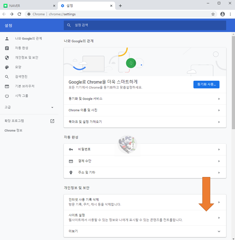235x240 pixels.
Task: Open the 결제 수단 payment methods row
Action: [x=145, y=161]
